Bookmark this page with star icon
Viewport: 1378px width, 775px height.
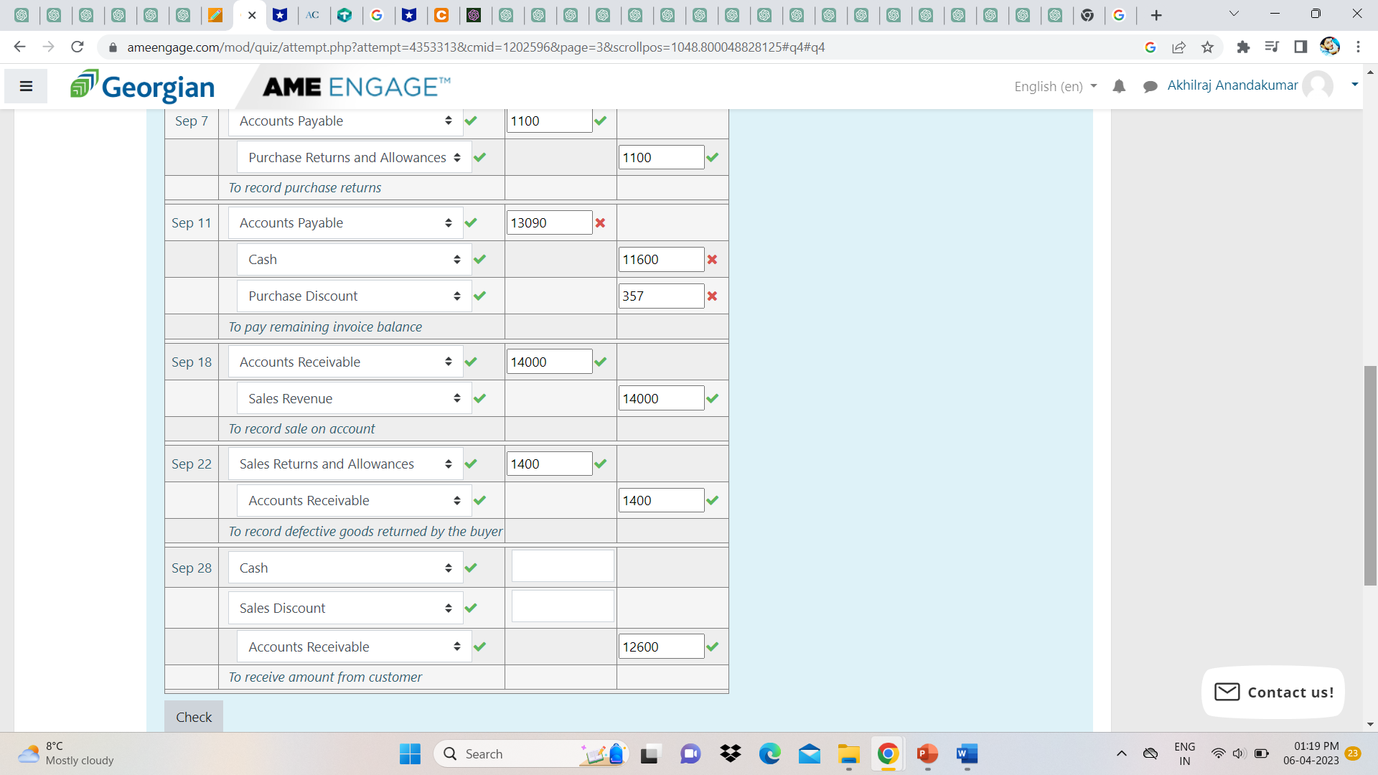[1207, 47]
